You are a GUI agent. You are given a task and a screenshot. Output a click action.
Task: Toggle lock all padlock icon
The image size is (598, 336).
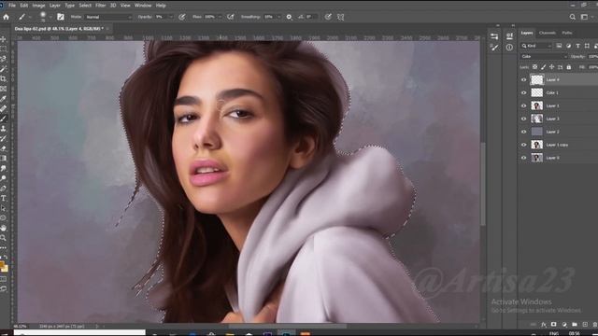coord(569,67)
